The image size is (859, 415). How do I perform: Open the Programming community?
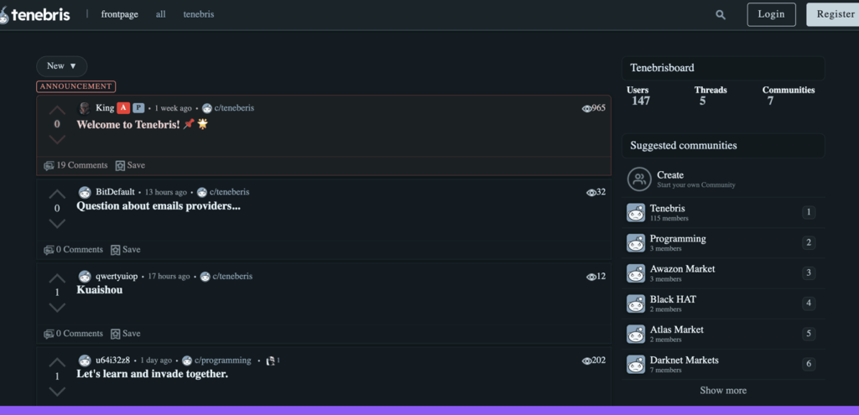(677, 239)
